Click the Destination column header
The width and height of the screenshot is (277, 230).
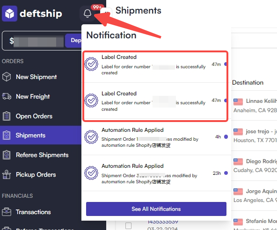(x=248, y=82)
